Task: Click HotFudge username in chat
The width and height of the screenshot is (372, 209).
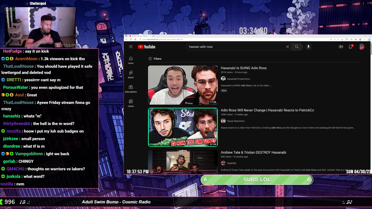Action: (x=12, y=51)
